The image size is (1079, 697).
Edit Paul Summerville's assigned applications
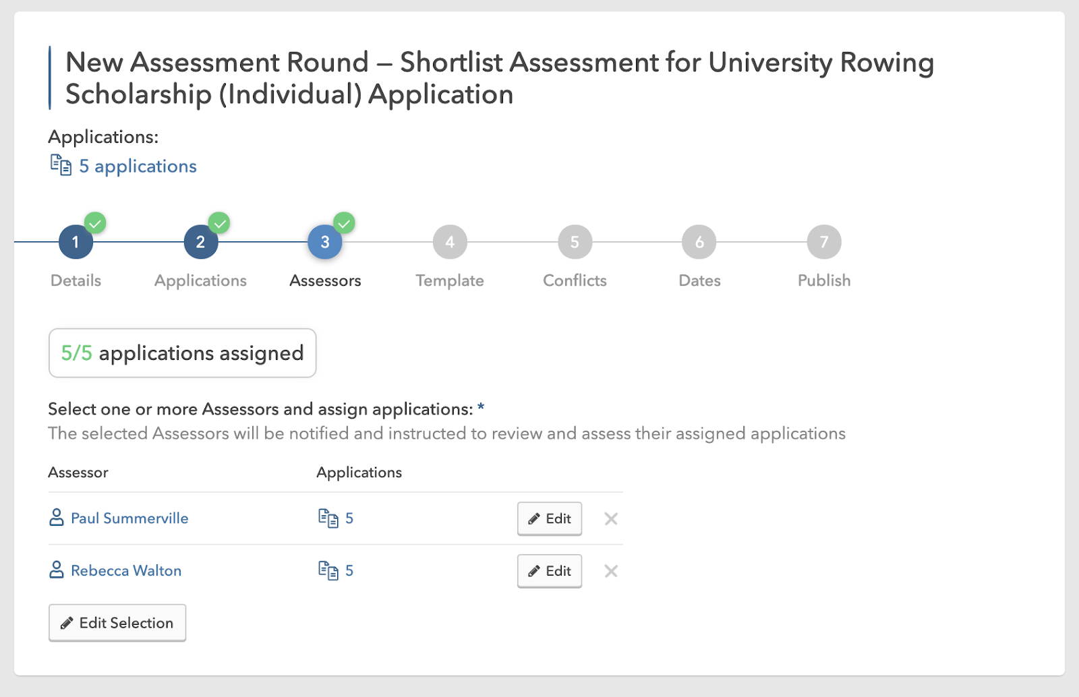tap(550, 519)
